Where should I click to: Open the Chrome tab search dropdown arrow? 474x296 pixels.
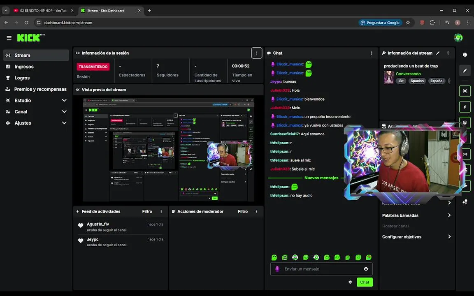[x=5, y=10]
